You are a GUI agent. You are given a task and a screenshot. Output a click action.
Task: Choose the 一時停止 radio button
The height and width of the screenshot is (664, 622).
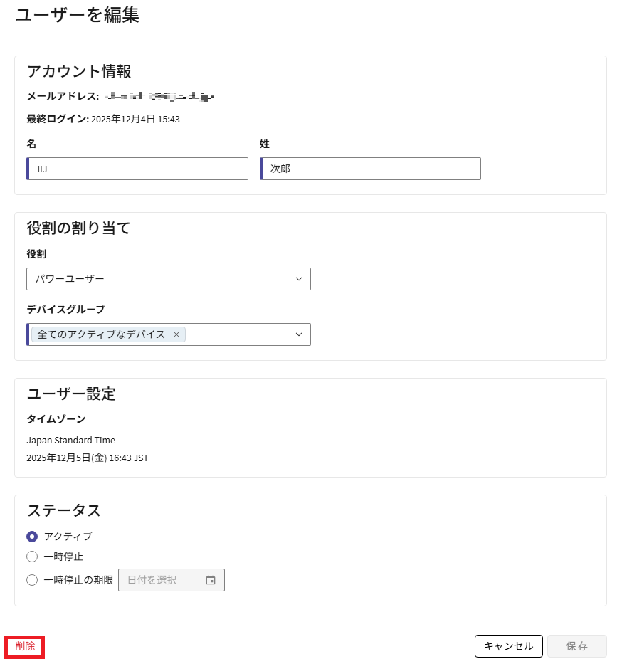tap(32, 557)
